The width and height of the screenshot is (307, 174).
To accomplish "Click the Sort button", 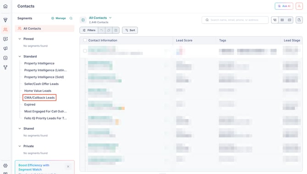I will coord(130,30).
